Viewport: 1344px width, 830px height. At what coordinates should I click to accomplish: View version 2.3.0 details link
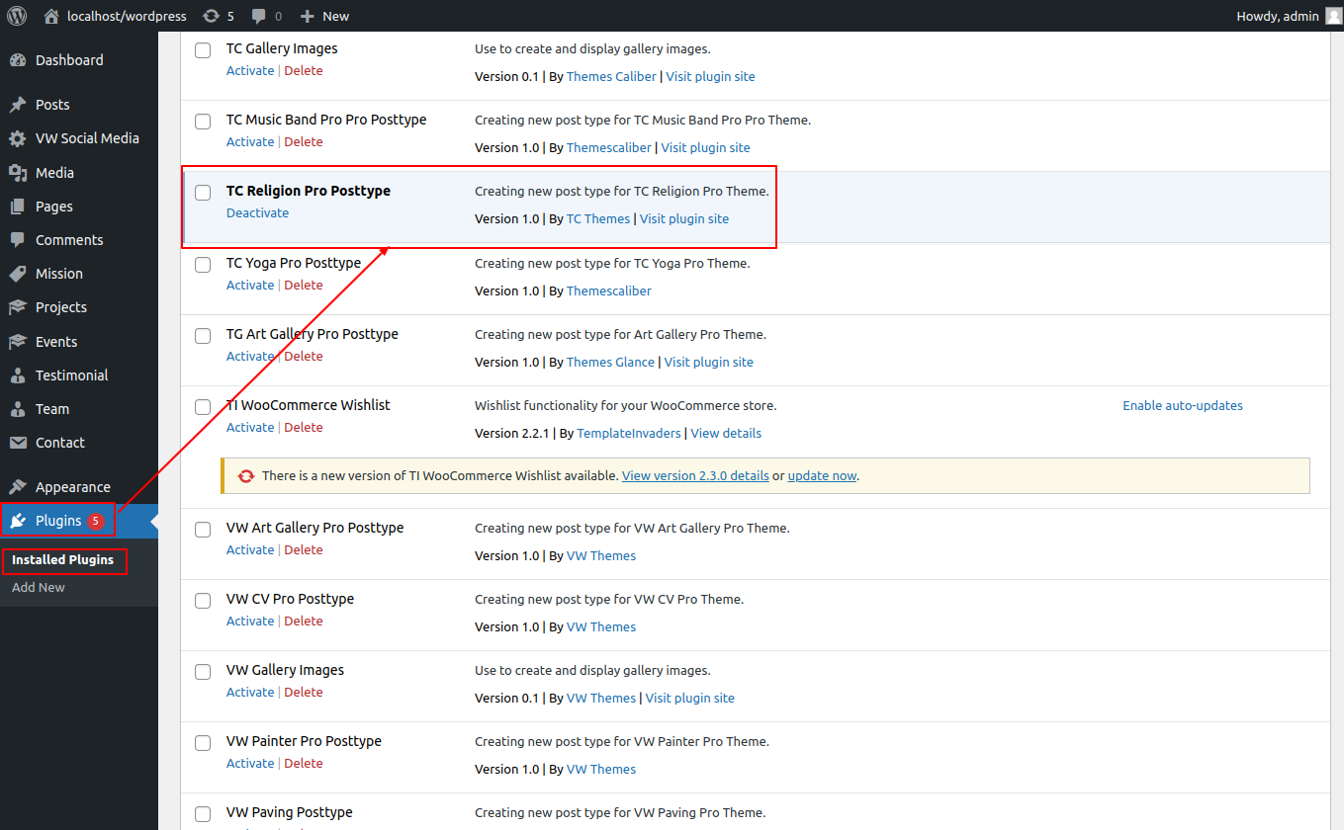[695, 476]
